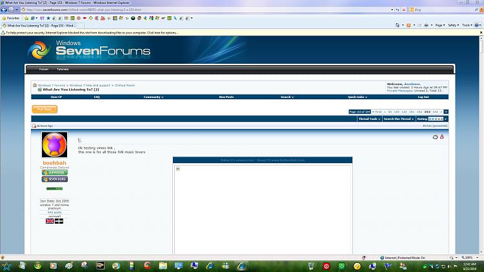Screen dimensions: 484x272
Task: Open Chillout Room breadcrumb link
Action: (125, 86)
